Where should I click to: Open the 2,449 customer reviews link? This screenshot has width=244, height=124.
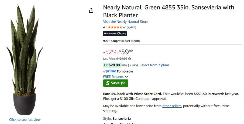(x=131, y=27)
